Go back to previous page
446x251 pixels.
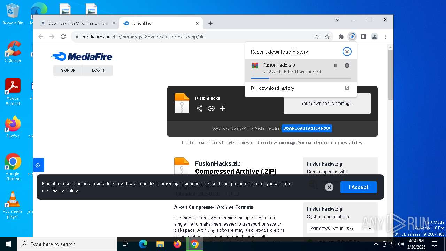[41, 37]
